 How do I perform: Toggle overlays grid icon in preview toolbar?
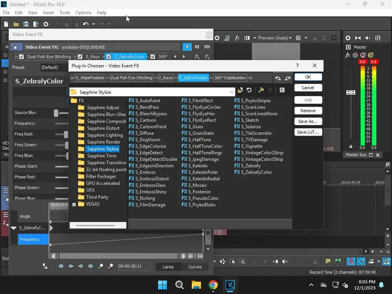[298, 38]
